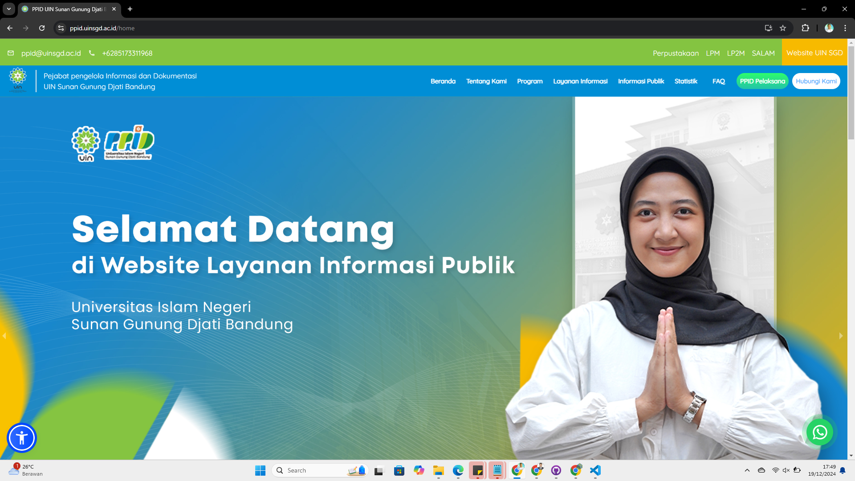Click the ppid@uinsgd.ac.id email address
The image size is (855, 481).
pos(51,53)
